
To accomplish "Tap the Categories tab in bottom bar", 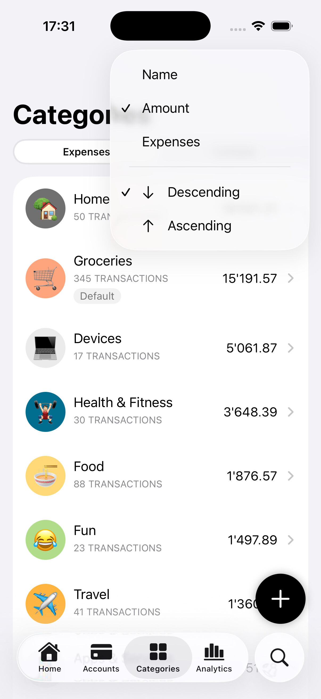I will pyautogui.click(x=158, y=657).
